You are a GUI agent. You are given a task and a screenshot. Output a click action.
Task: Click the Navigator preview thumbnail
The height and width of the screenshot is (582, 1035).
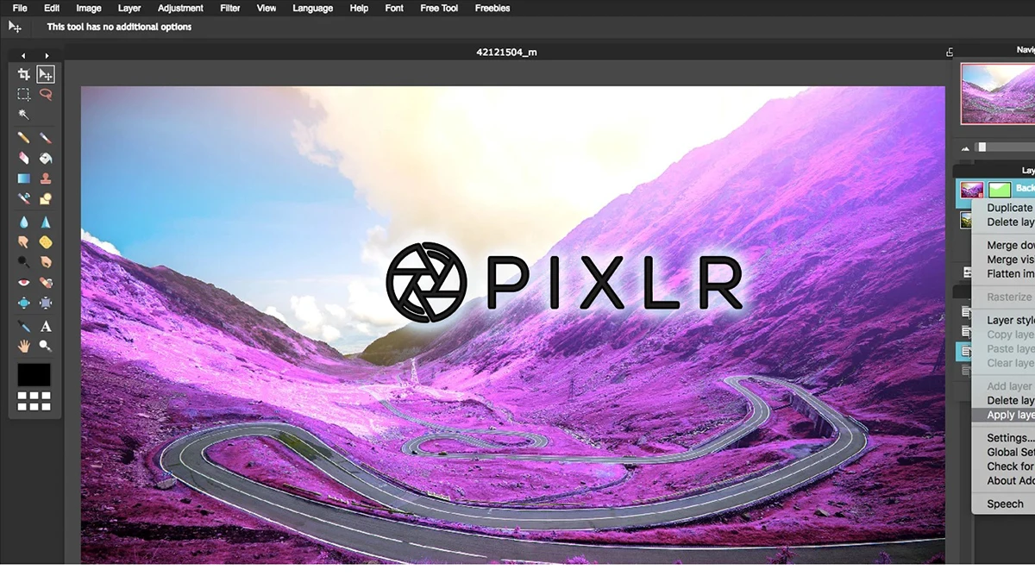point(998,93)
